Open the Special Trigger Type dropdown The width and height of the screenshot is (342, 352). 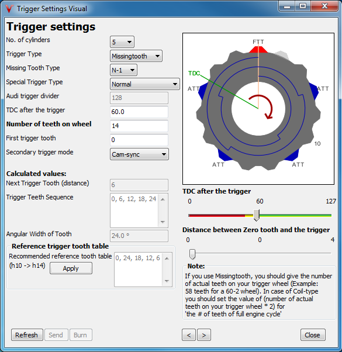coord(145,84)
